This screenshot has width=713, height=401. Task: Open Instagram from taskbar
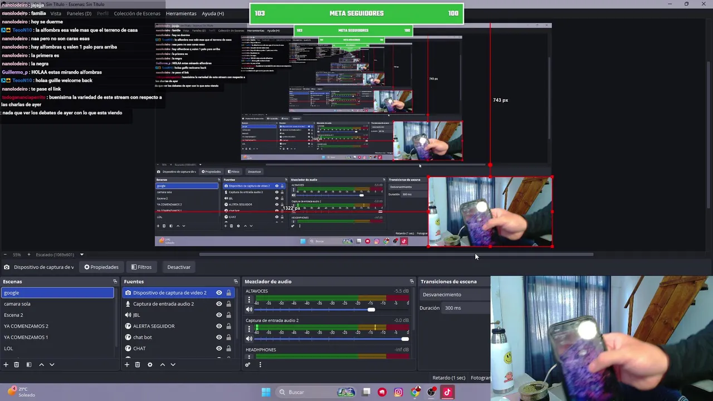pyautogui.click(x=398, y=392)
